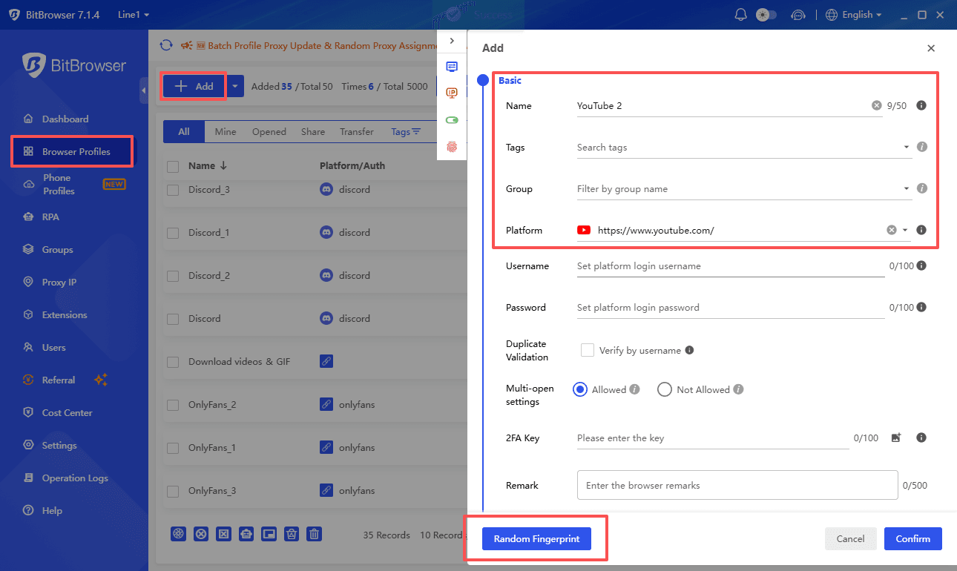957x571 pixels.
Task: Switch to the Mine tab
Action: click(x=226, y=132)
